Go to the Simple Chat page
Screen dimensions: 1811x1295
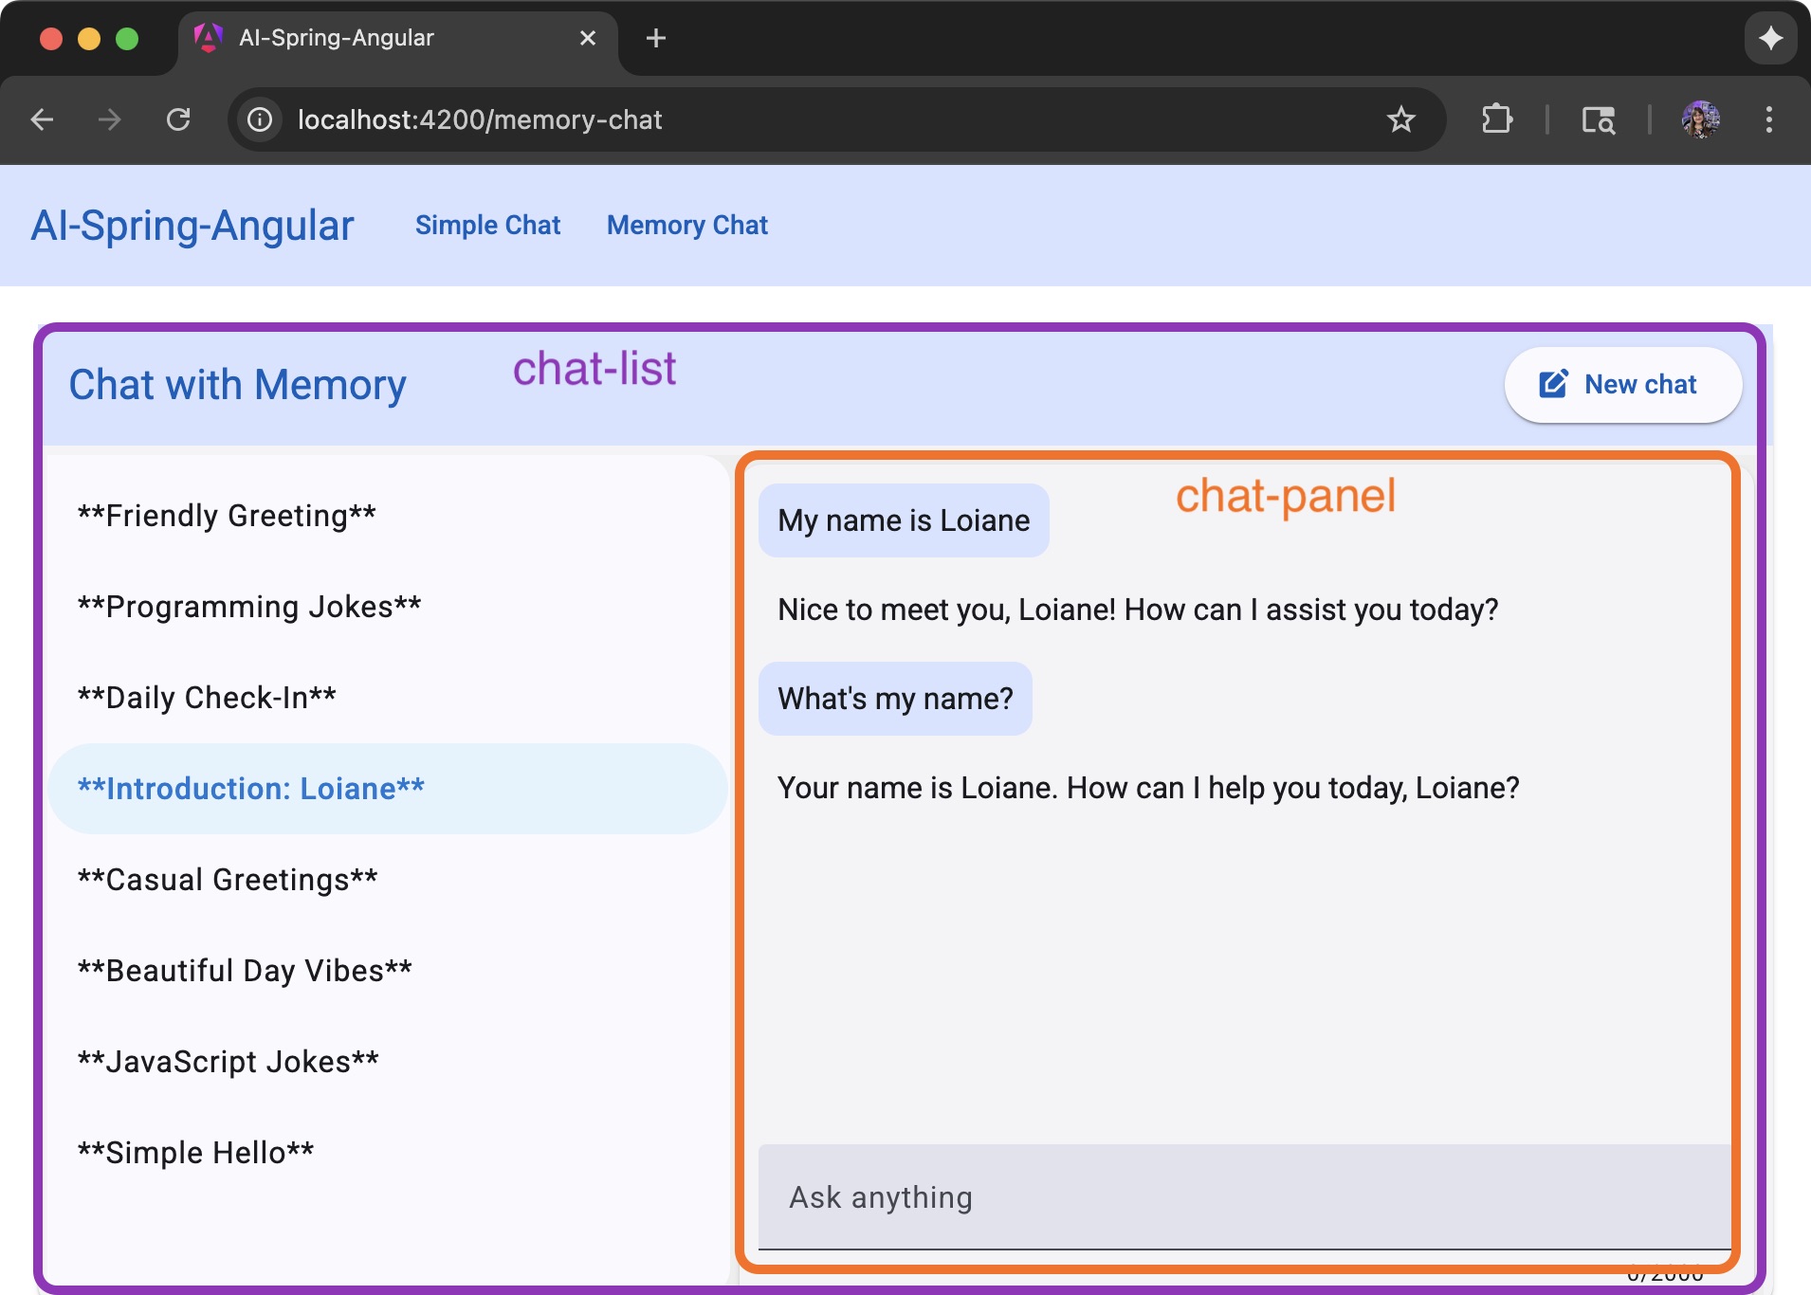click(487, 225)
